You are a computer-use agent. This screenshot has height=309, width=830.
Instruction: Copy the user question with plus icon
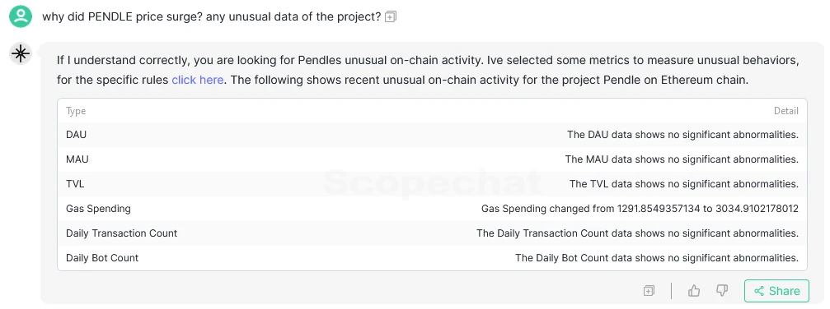coord(391,17)
